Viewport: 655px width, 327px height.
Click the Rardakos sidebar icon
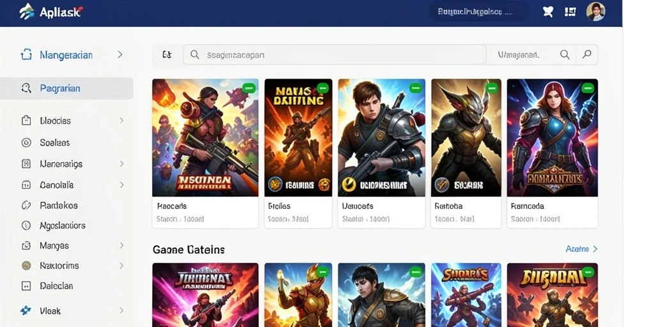click(x=26, y=205)
